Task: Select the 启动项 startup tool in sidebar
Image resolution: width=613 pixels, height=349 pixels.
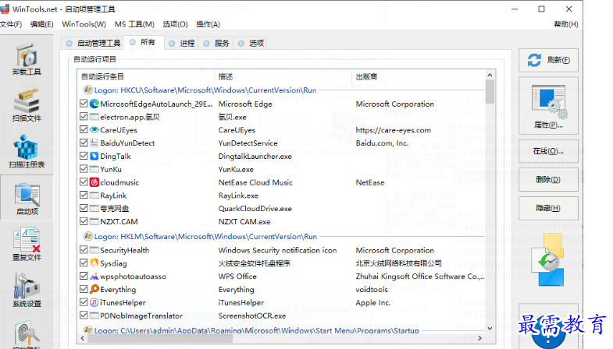Action: (x=27, y=198)
